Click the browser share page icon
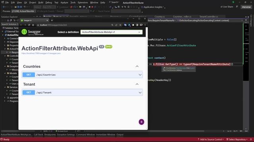 [x=116, y=25]
